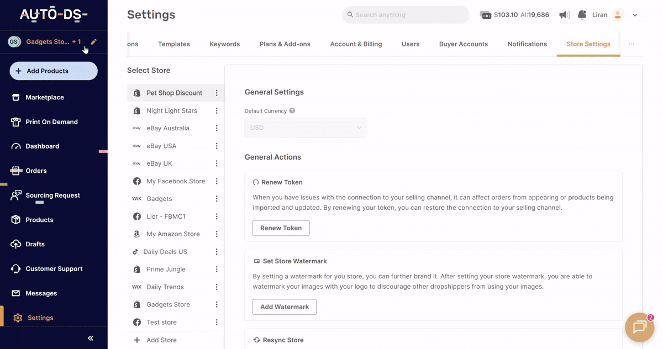Open the live chat bubble widget
The image size is (663, 349).
click(639, 327)
